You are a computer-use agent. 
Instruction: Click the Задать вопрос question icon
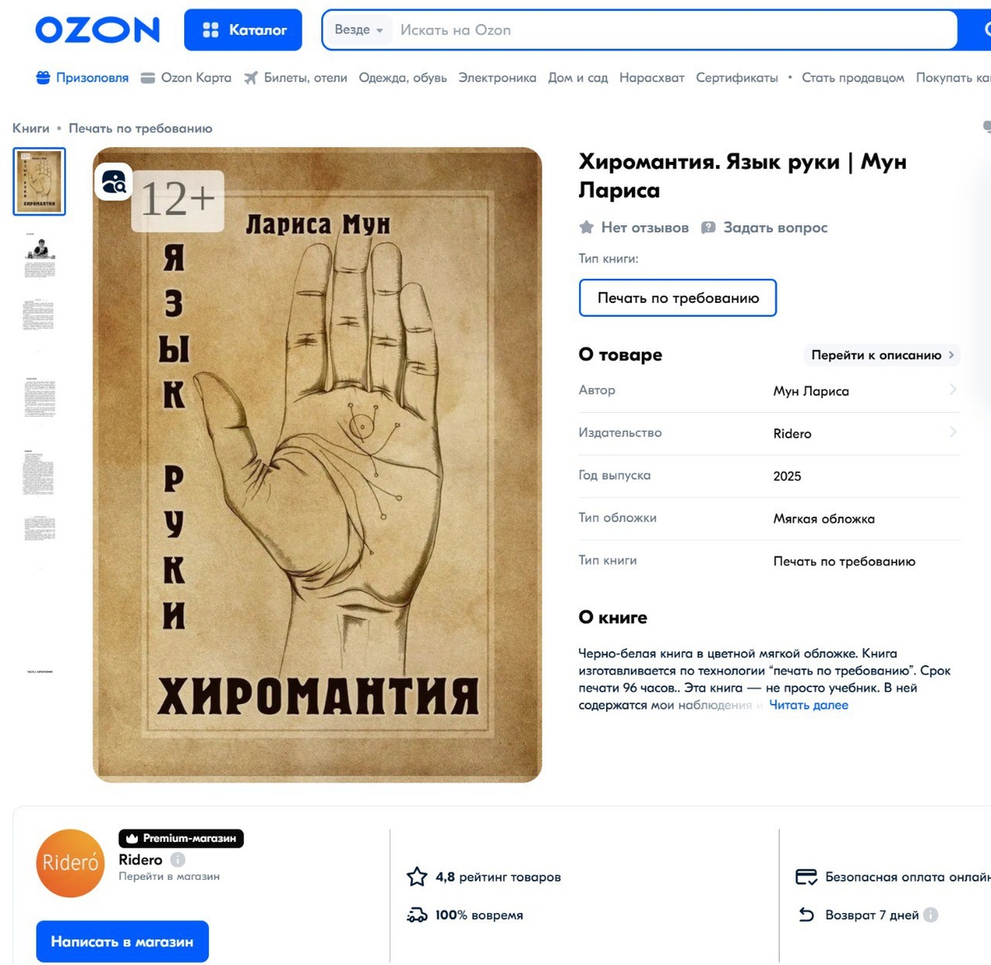click(708, 227)
